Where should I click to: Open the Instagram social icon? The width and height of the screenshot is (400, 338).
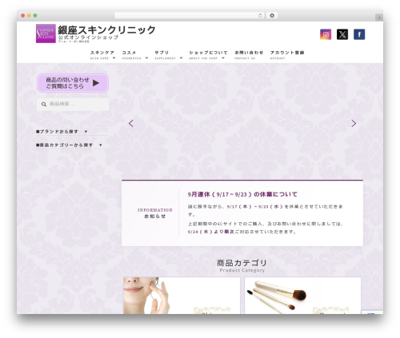pyautogui.click(x=326, y=34)
